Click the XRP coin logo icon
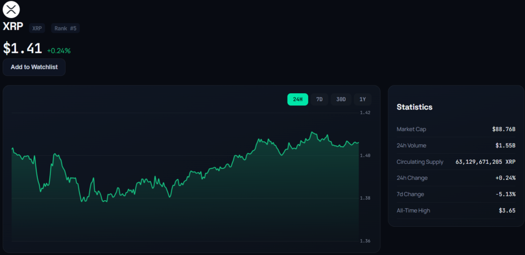The width and height of the screenshot is (525, 255). tap(11, 9)
